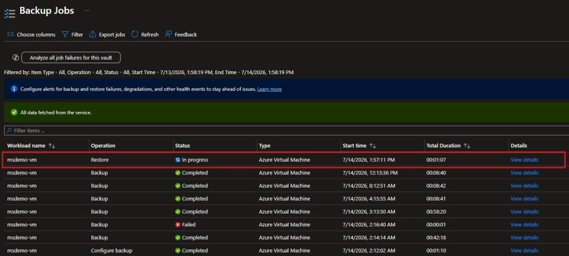Screen dimensions: 569x256
Task: Click the Filter funnel icon
Action: [x=65, y=35]
